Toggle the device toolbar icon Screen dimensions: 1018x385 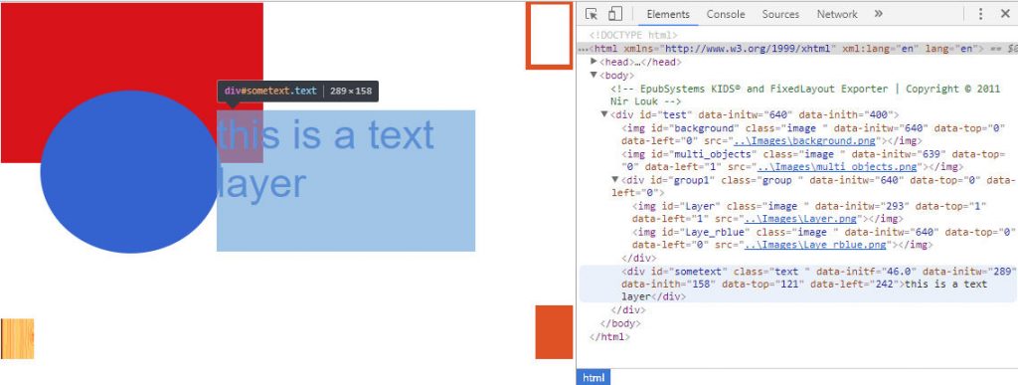614,14
